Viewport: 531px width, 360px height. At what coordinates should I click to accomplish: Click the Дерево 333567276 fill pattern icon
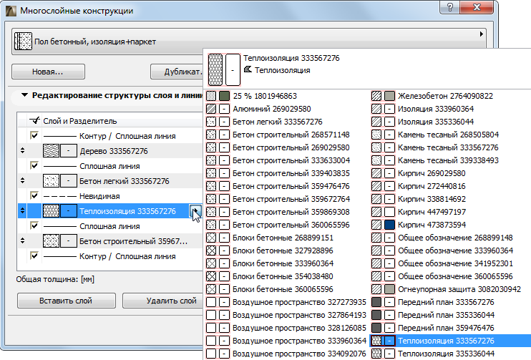coord(51,151)
